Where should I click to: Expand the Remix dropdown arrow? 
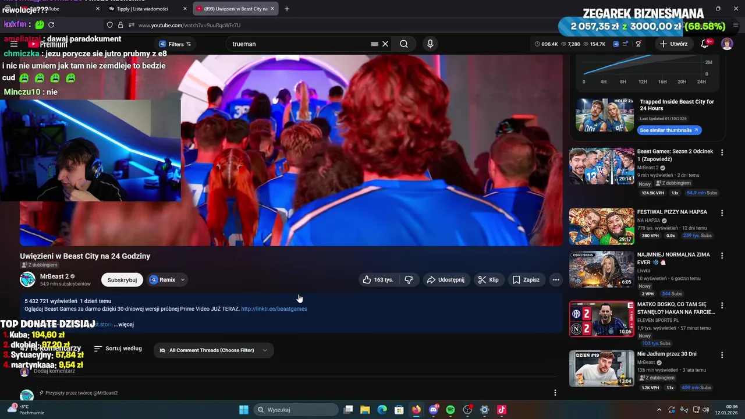coord(183,280)
